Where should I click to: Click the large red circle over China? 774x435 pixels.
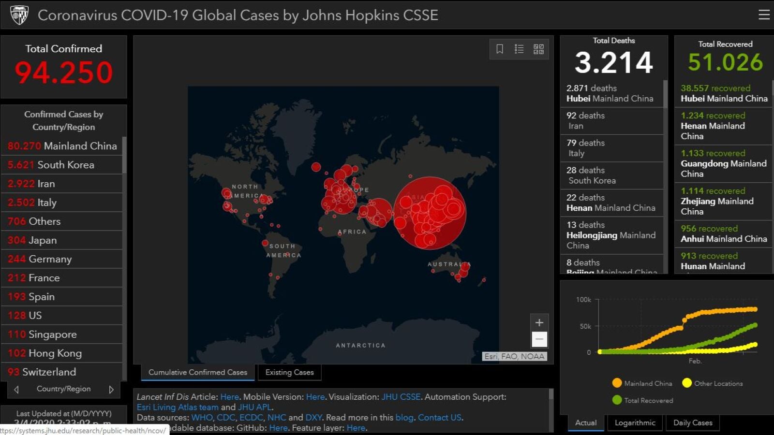click(430, 213)
